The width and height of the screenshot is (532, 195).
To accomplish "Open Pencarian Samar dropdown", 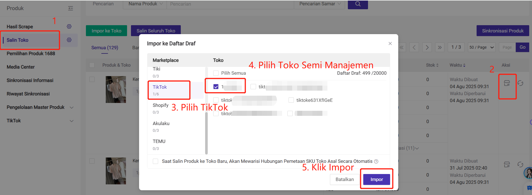I will 320,4.
